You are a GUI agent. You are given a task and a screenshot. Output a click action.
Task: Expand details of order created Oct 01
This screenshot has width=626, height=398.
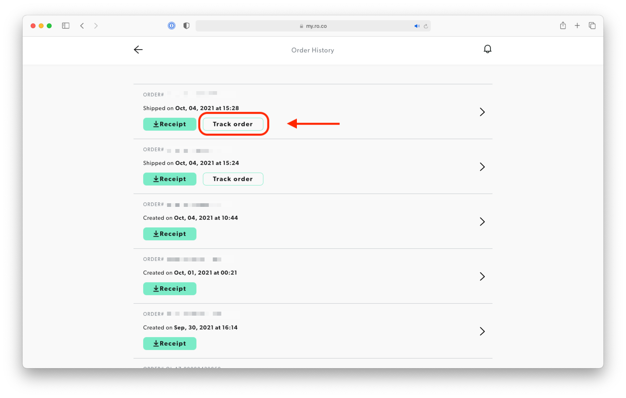(x=482, y=277)
